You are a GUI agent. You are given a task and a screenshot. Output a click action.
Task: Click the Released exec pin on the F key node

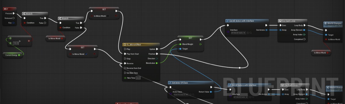tap(14, 18)
